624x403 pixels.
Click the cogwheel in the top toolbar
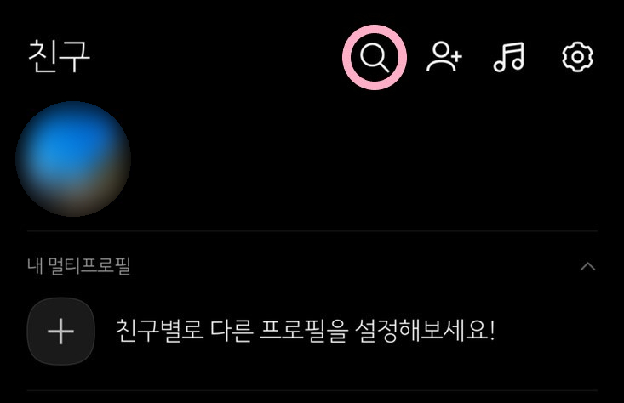pos(577,57)
